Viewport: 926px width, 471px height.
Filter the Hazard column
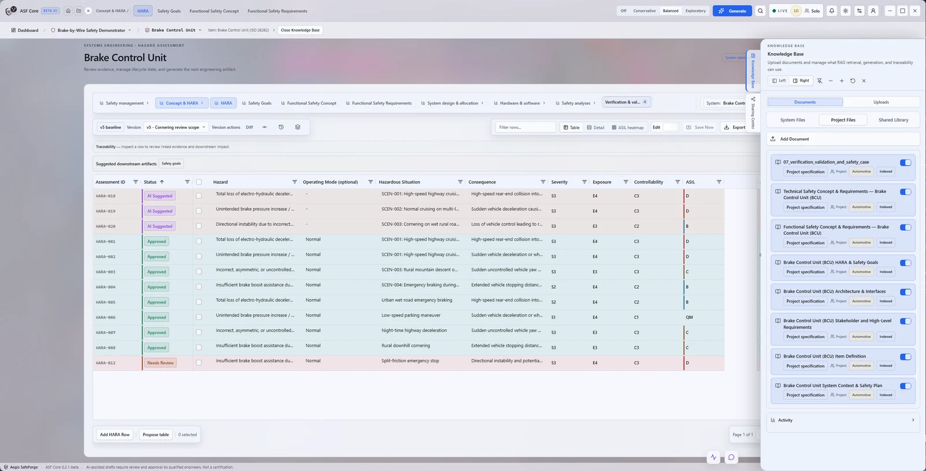click(x=295, y=182)
